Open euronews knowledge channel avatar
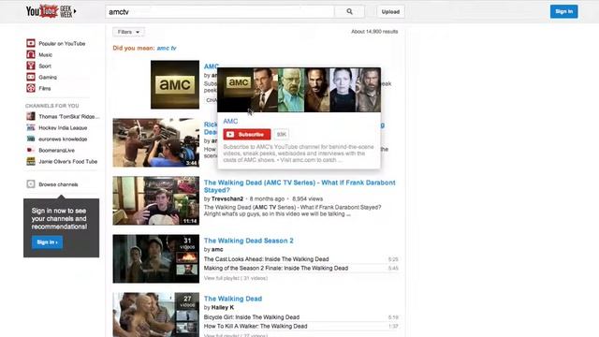The image size is (599, 337). pyautogui.click(x=31, y=139)
